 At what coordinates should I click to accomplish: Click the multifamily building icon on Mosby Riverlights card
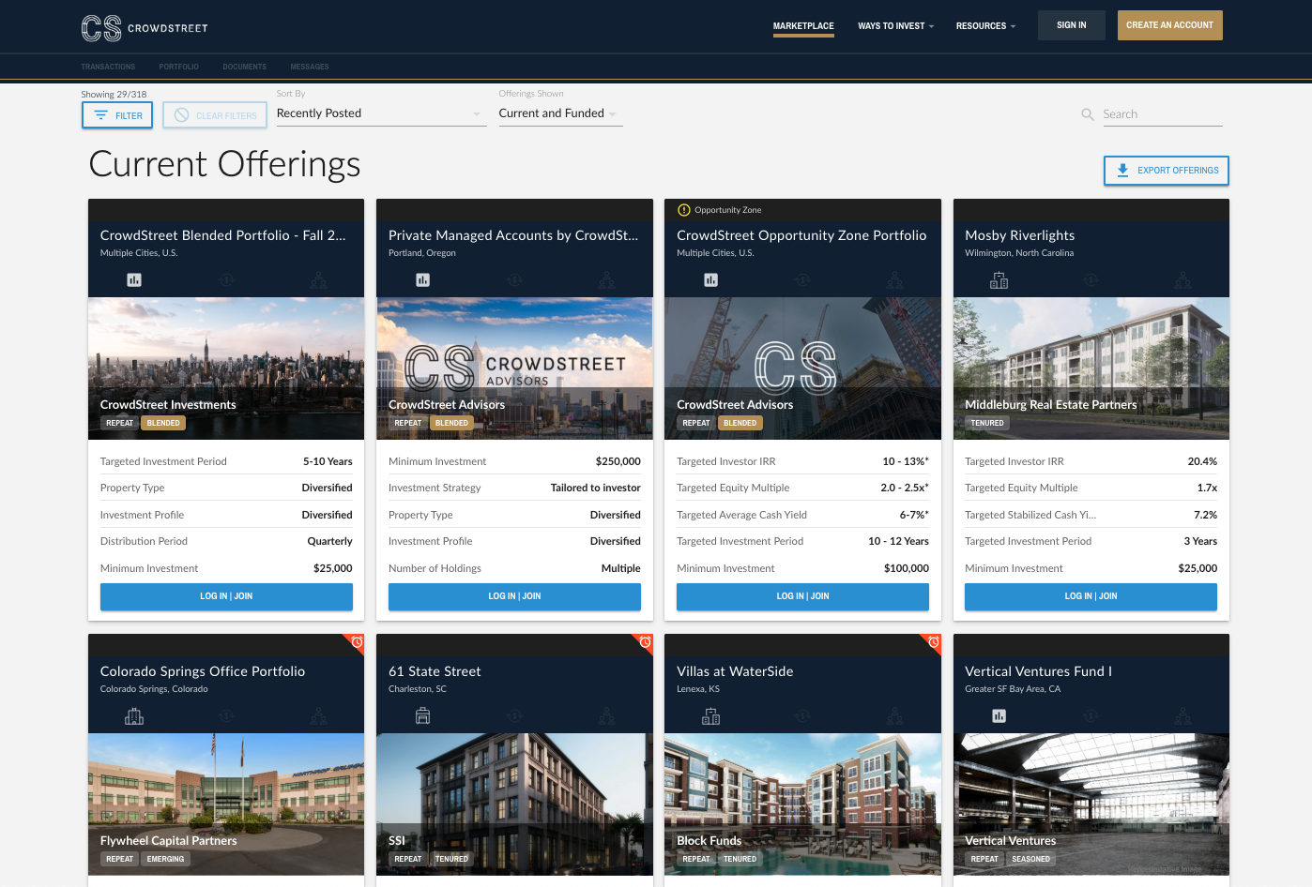[x=999, y=280]
